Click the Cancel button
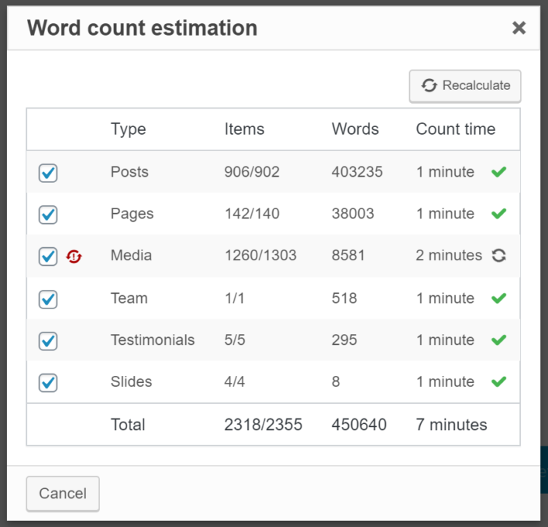Screen dimensions: 548x527 click(63, 494)
